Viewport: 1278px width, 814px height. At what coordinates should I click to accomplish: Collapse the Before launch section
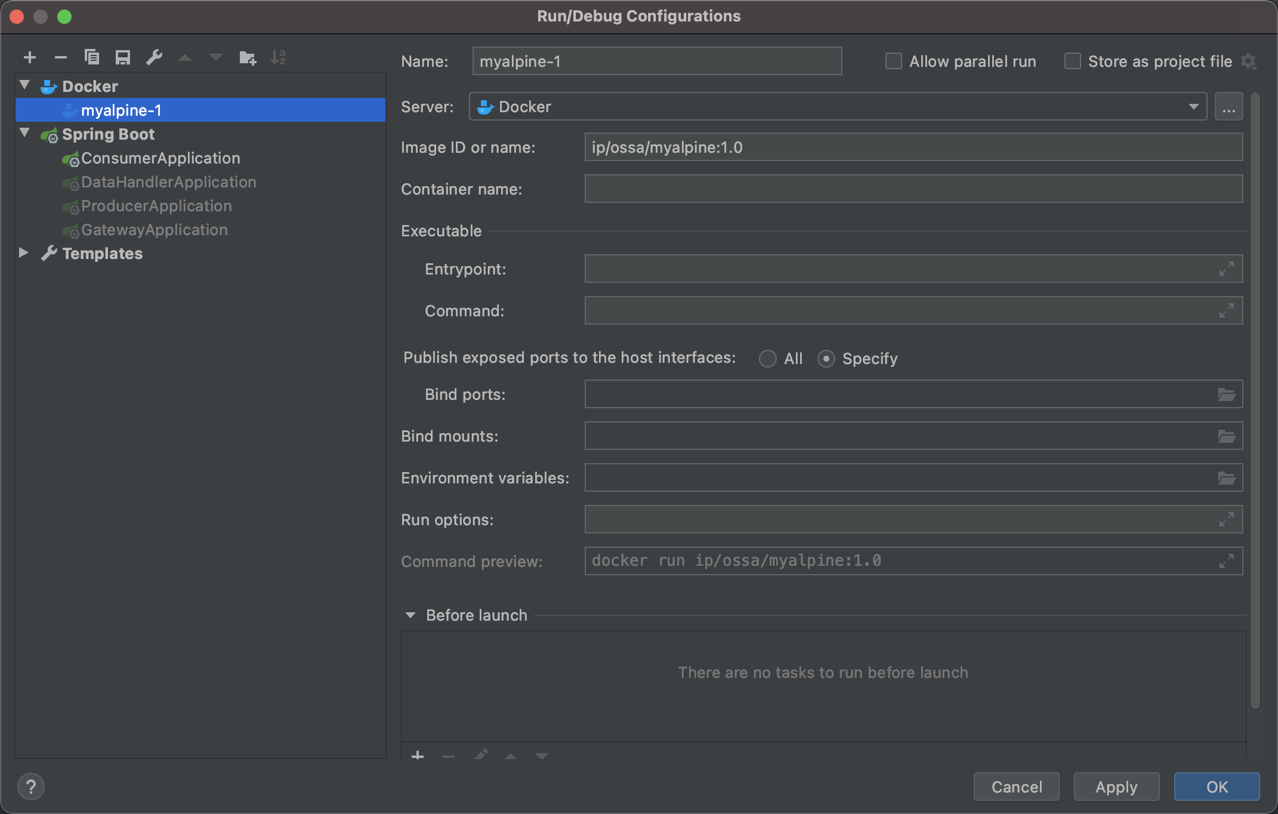410,615
